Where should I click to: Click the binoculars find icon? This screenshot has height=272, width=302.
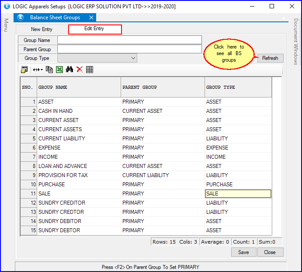[x=69, y=70]
